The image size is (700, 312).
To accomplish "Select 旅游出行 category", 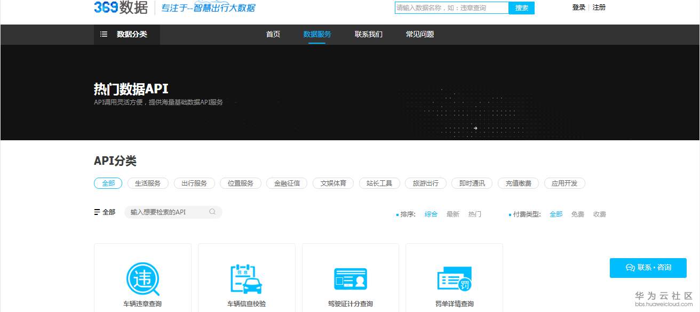I will click(x=426, y=183).
